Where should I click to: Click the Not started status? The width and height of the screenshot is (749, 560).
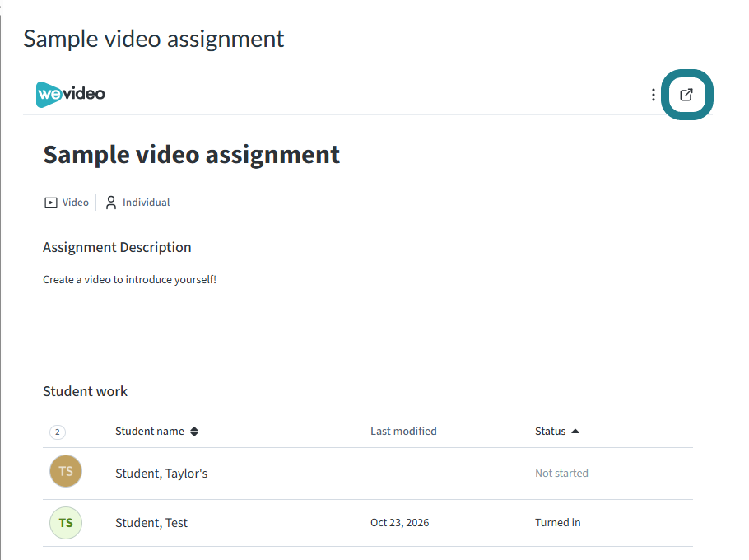(x=561, y=473)
